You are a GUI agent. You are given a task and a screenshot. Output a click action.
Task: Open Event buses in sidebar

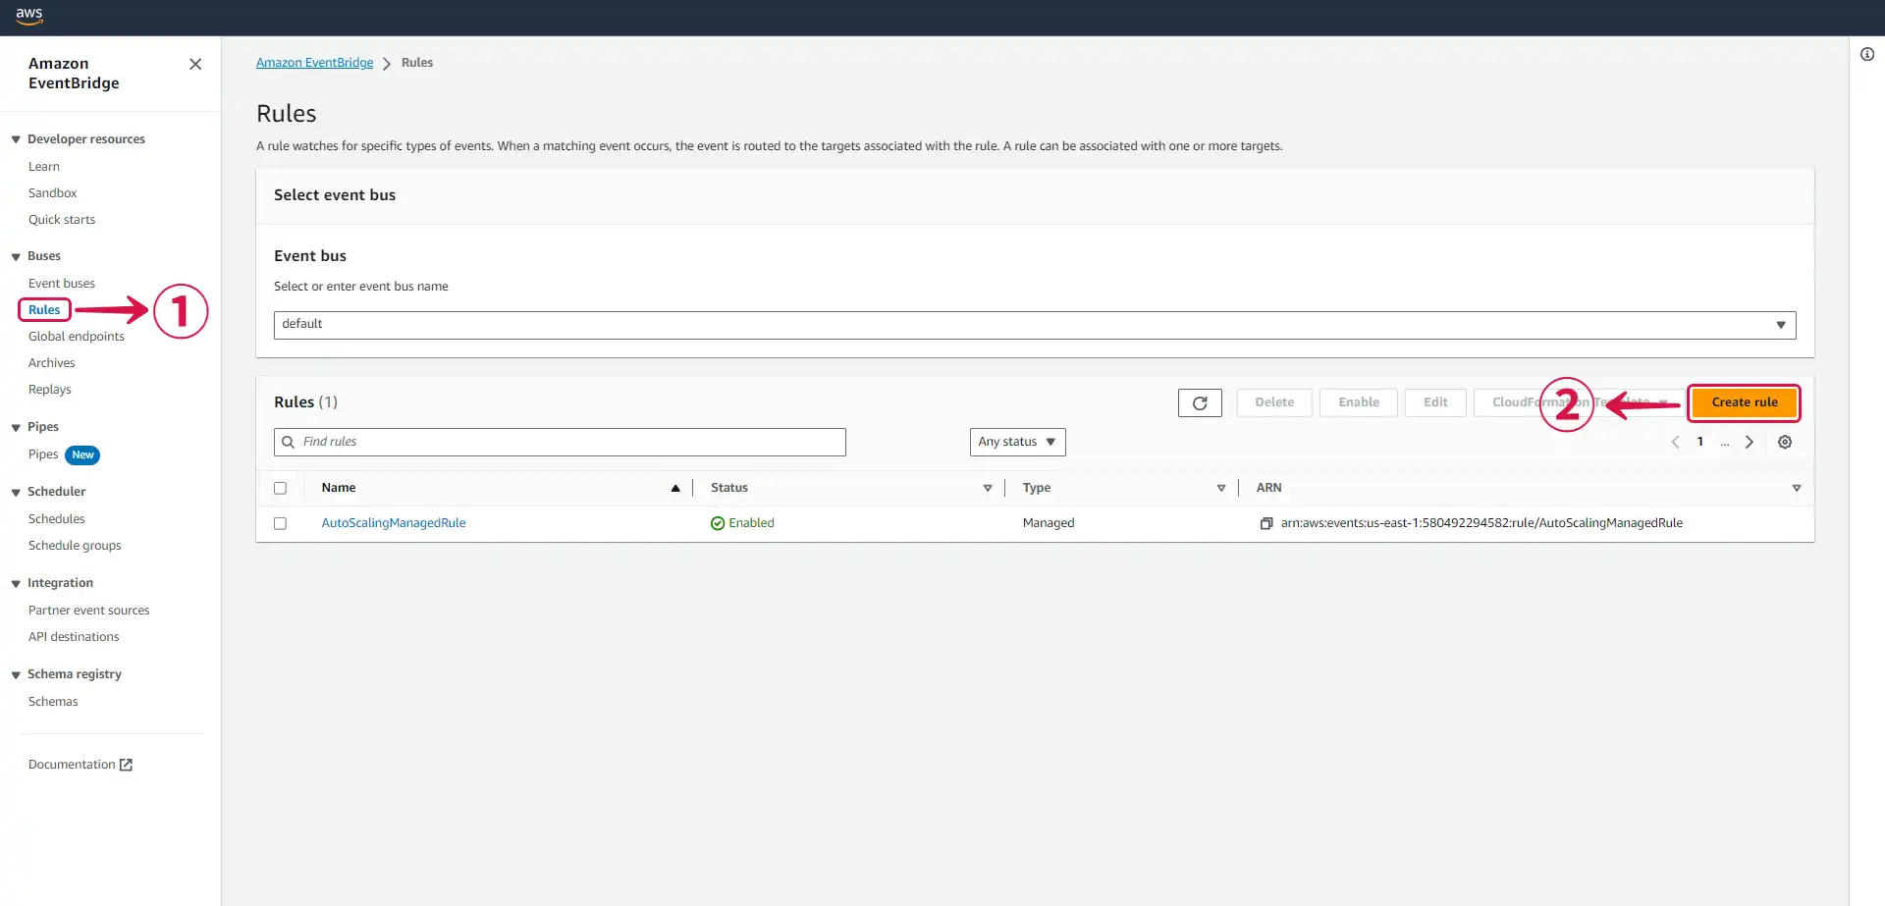coord(62,284)
